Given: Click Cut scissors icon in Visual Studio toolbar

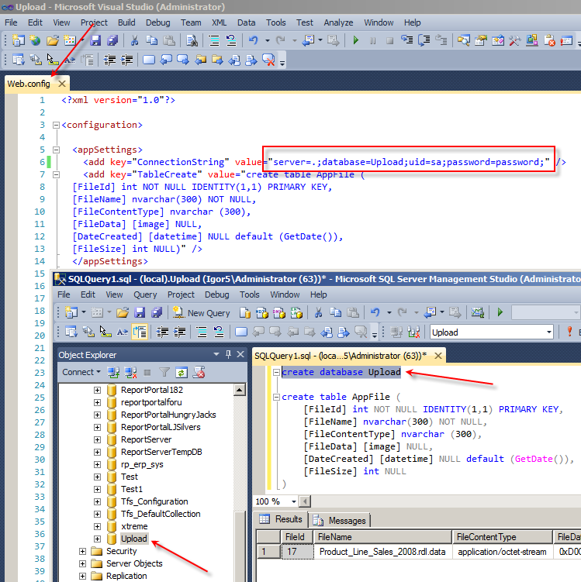Looking at the screenshot, I should coord(134,40).
